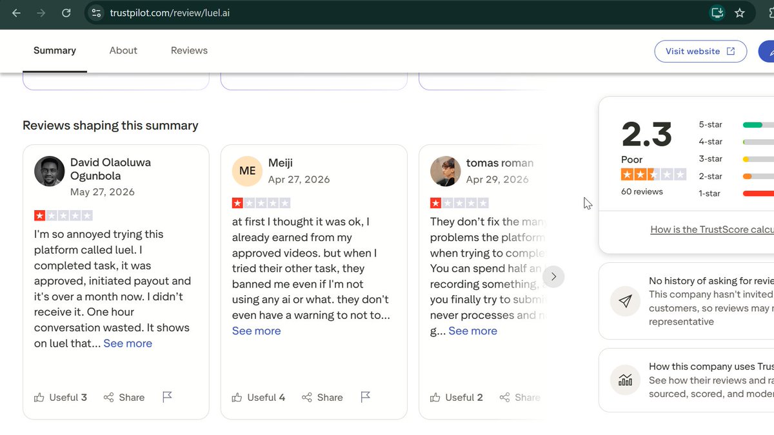This screenshot has width=774, height=435.
Task: Click the reviewer name Meiji
Action: (281, 163)
